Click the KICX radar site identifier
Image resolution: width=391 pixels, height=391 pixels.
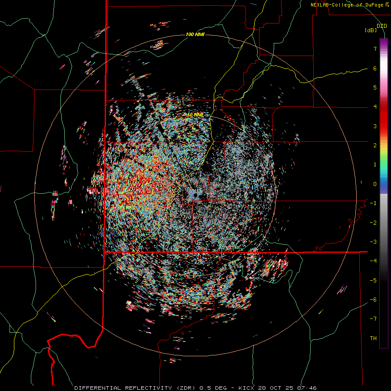[x=246, y=388]
